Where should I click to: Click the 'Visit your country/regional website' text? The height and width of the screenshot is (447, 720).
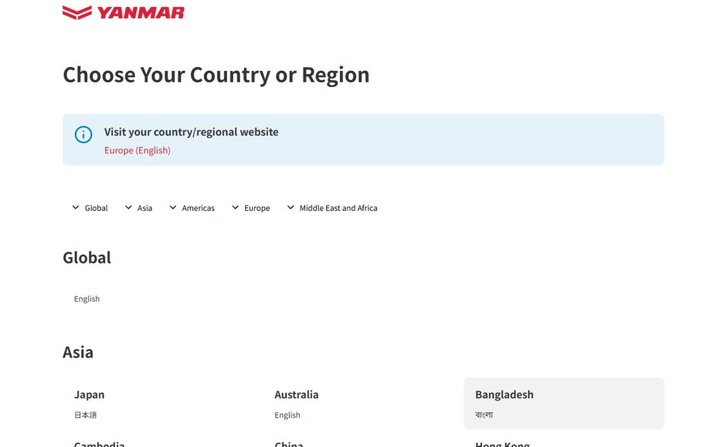[191, 132]
